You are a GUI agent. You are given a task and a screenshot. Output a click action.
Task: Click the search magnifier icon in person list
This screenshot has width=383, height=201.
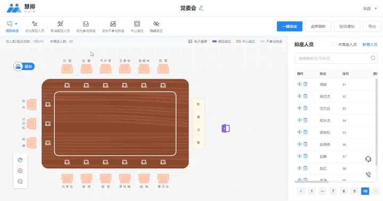[x=373, y=58]
